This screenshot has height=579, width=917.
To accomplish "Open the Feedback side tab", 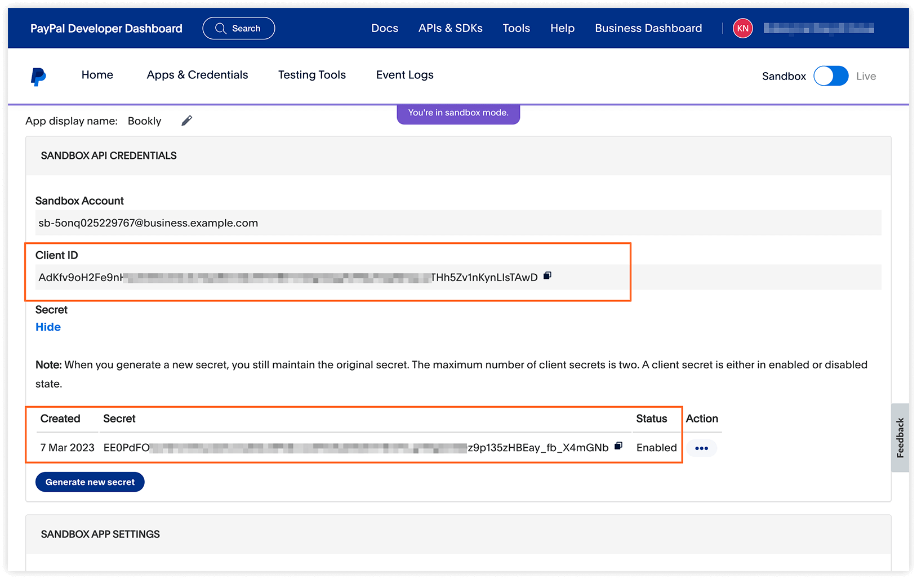I will 900,438.
